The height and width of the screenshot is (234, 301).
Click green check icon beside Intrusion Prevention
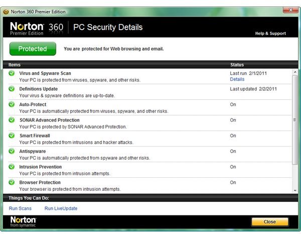click(x=12, y=167)
